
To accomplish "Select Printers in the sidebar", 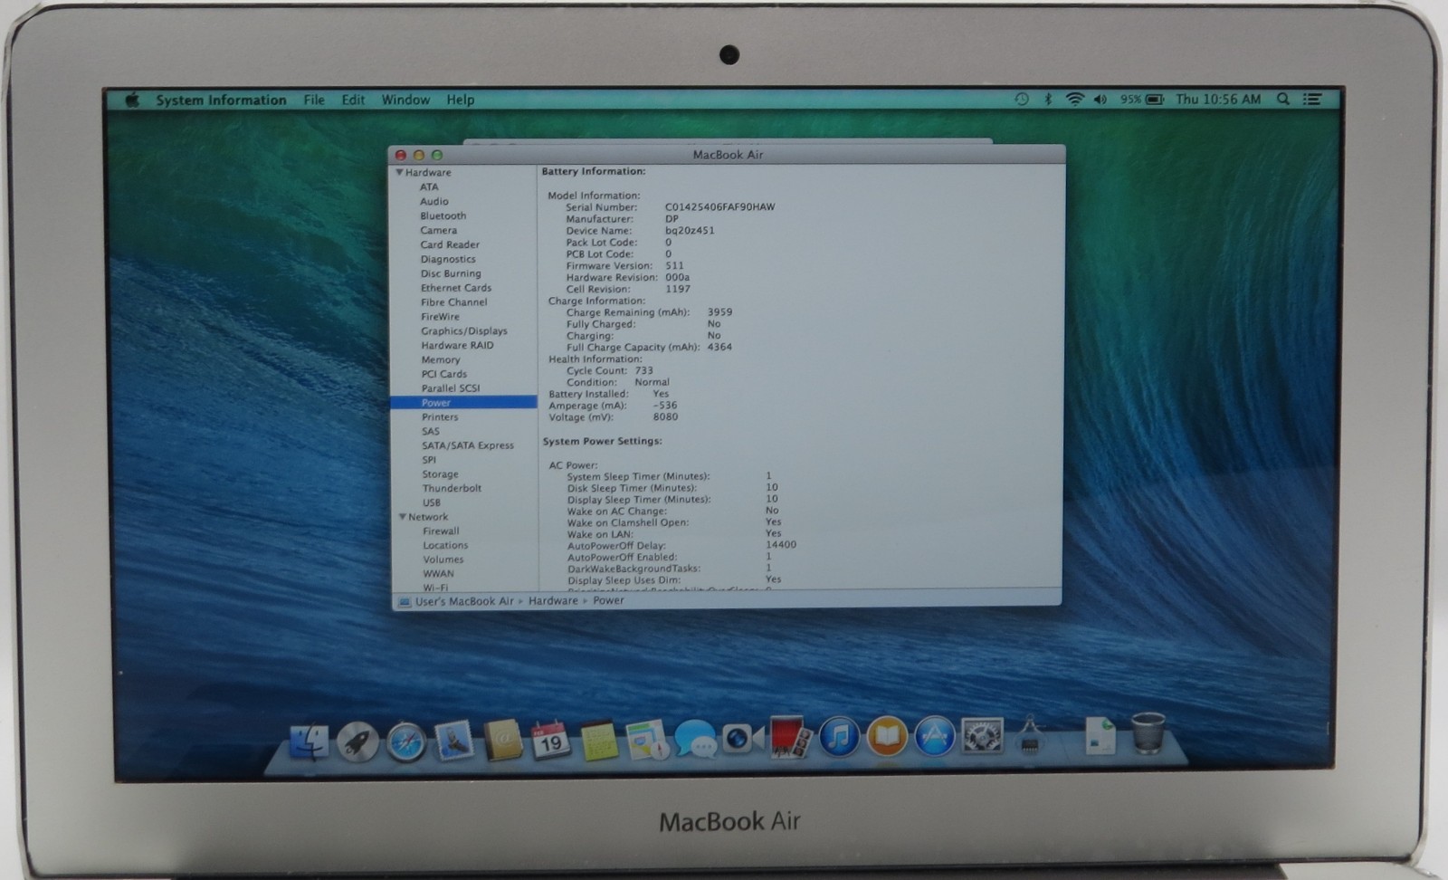I will [x=440, y=417].
